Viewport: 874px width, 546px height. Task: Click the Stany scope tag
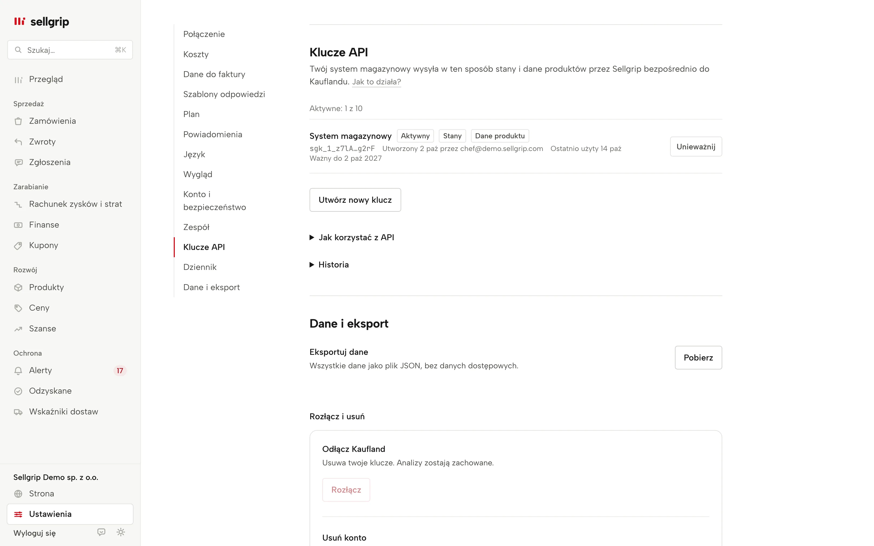click(x=452, y=136)
